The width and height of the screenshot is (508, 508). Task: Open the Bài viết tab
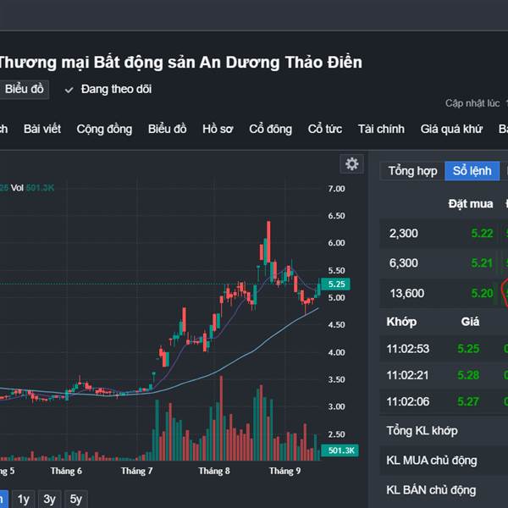42,129
